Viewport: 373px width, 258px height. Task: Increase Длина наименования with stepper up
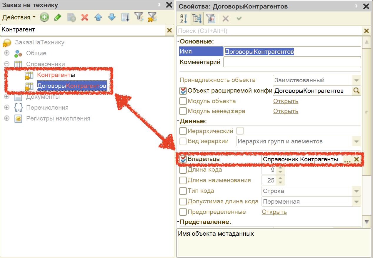coord(280,178)
